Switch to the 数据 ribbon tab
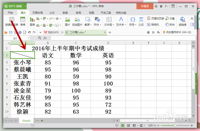Viewport: 200px width, 131px height. click(x=65, y=13)
